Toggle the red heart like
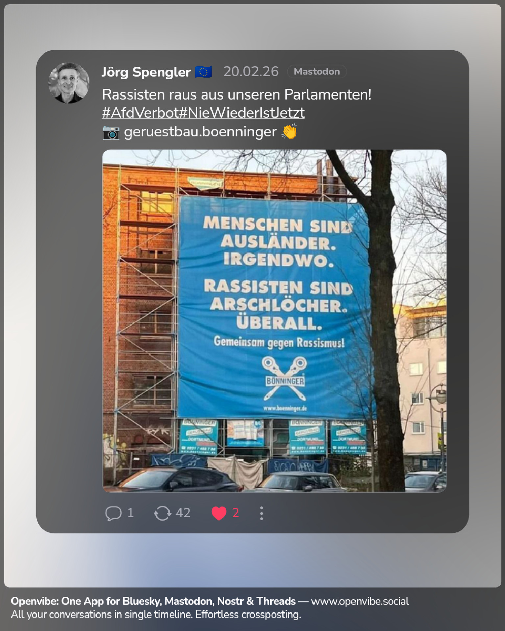 (x=219, y=513)
